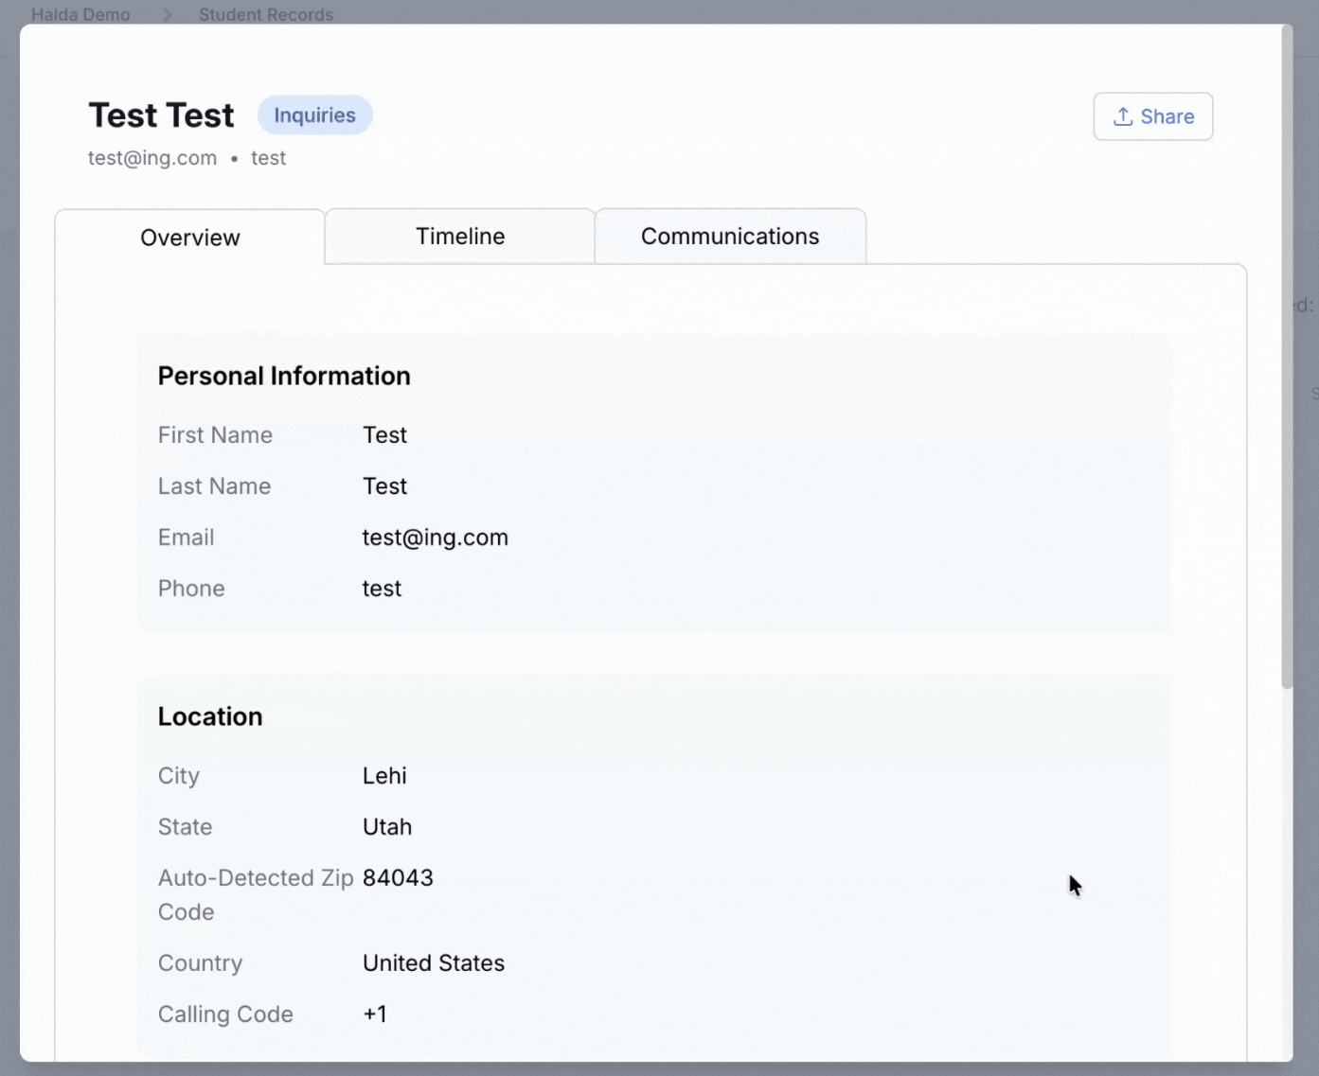Click the email address under the record title
This screenshot has width=1319, height=1076.
pyautogui.click(x=152, y=158)
